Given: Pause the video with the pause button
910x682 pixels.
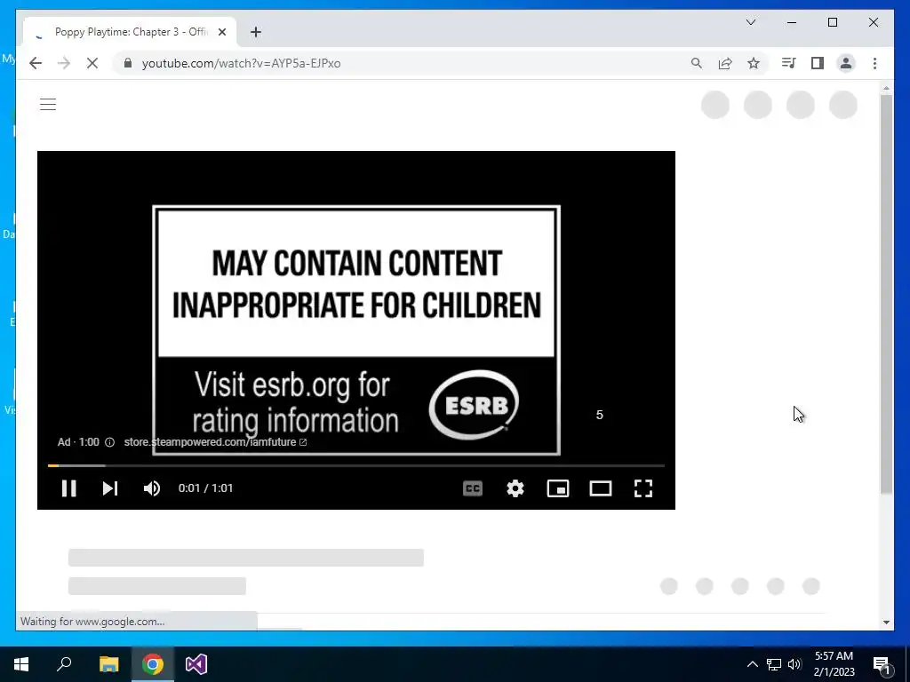Looking at the screenshot, I should pyautogui.click(x=69, y=488).
